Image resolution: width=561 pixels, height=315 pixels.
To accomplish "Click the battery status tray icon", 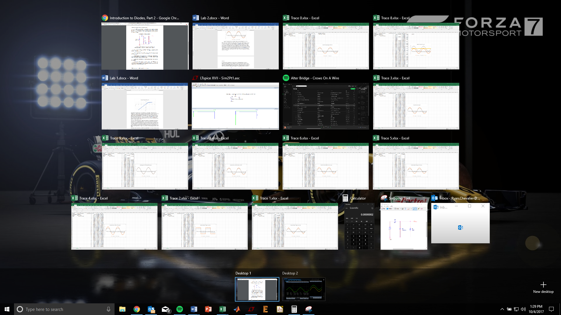I will coord(509,309).
